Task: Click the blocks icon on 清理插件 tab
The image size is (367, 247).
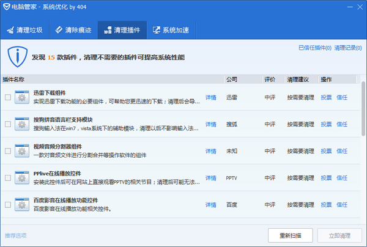Action: tap(108, 30)
